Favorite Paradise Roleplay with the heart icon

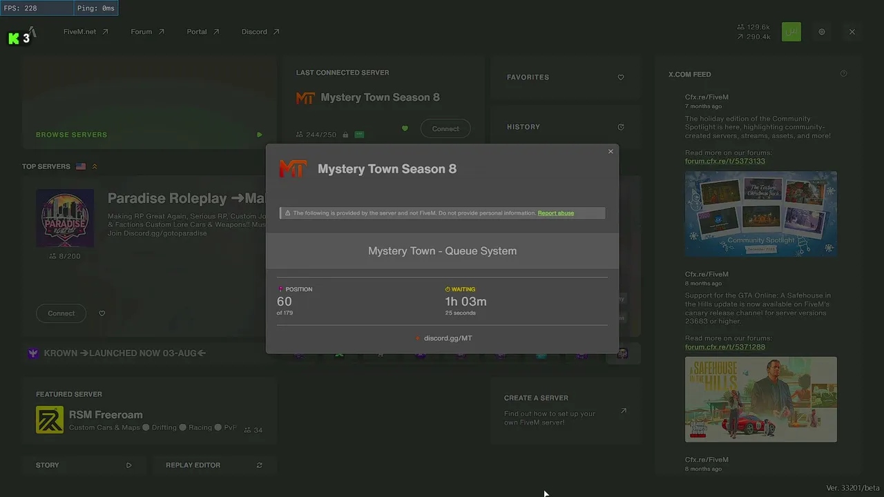point(102,313)
